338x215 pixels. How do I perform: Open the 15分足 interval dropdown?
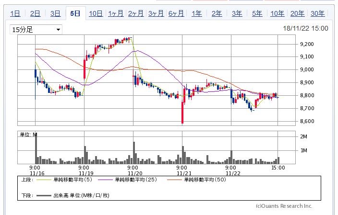[36, 30]
